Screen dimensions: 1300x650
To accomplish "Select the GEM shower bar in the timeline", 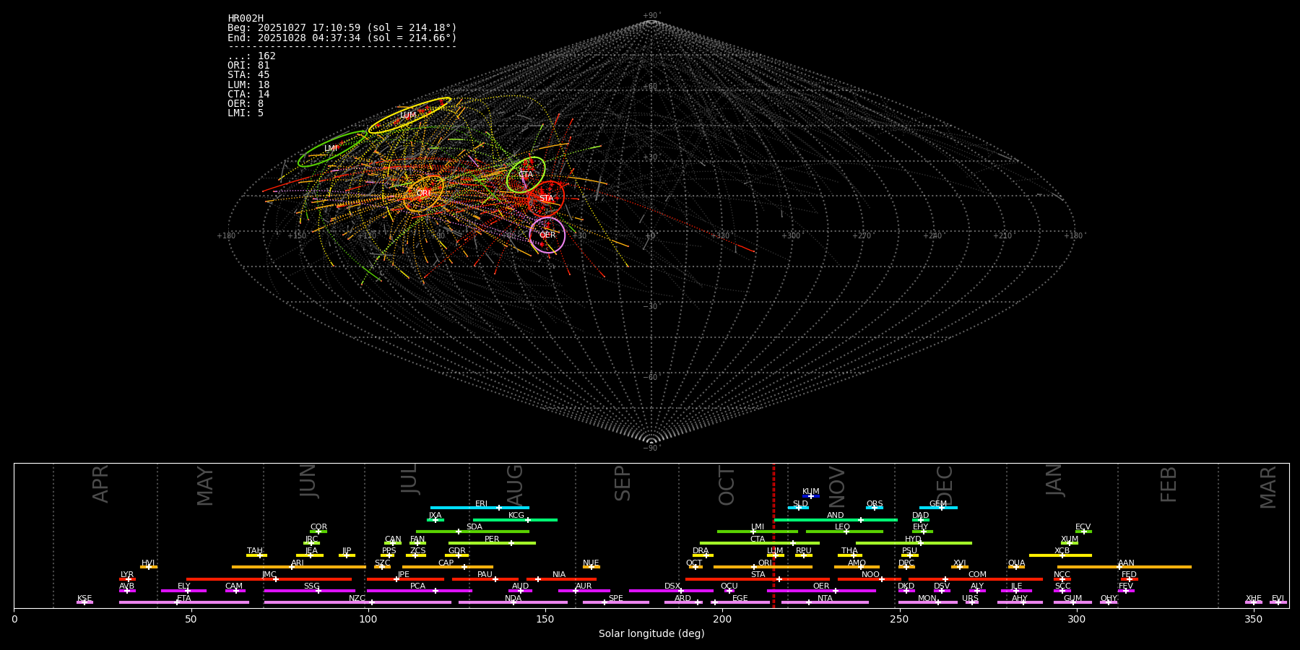I will click(x=938, y=508).
